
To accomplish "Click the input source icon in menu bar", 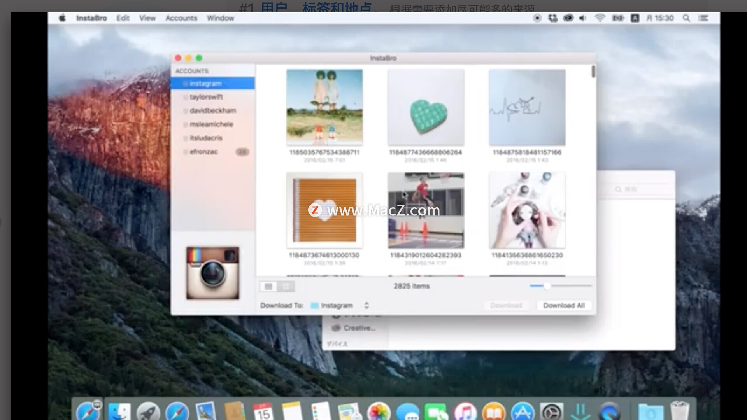I will pos(635,18).
